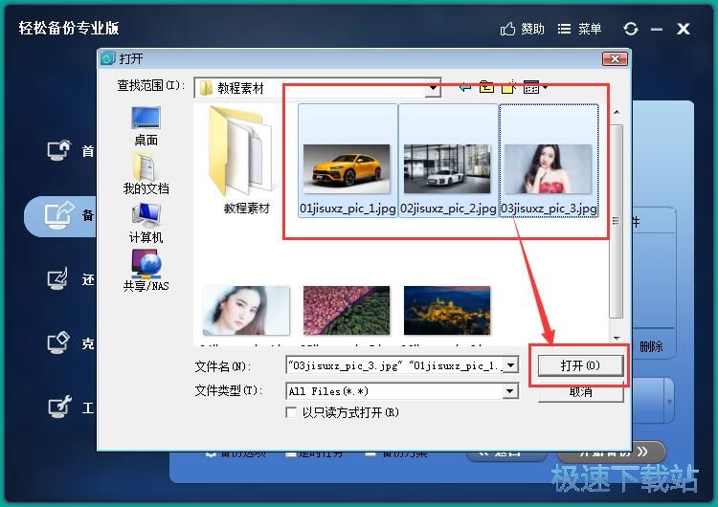Click the 桌面 (Desktop) shortcut icon
This screenshot has height=507, width=718.
tap(146, 125)
